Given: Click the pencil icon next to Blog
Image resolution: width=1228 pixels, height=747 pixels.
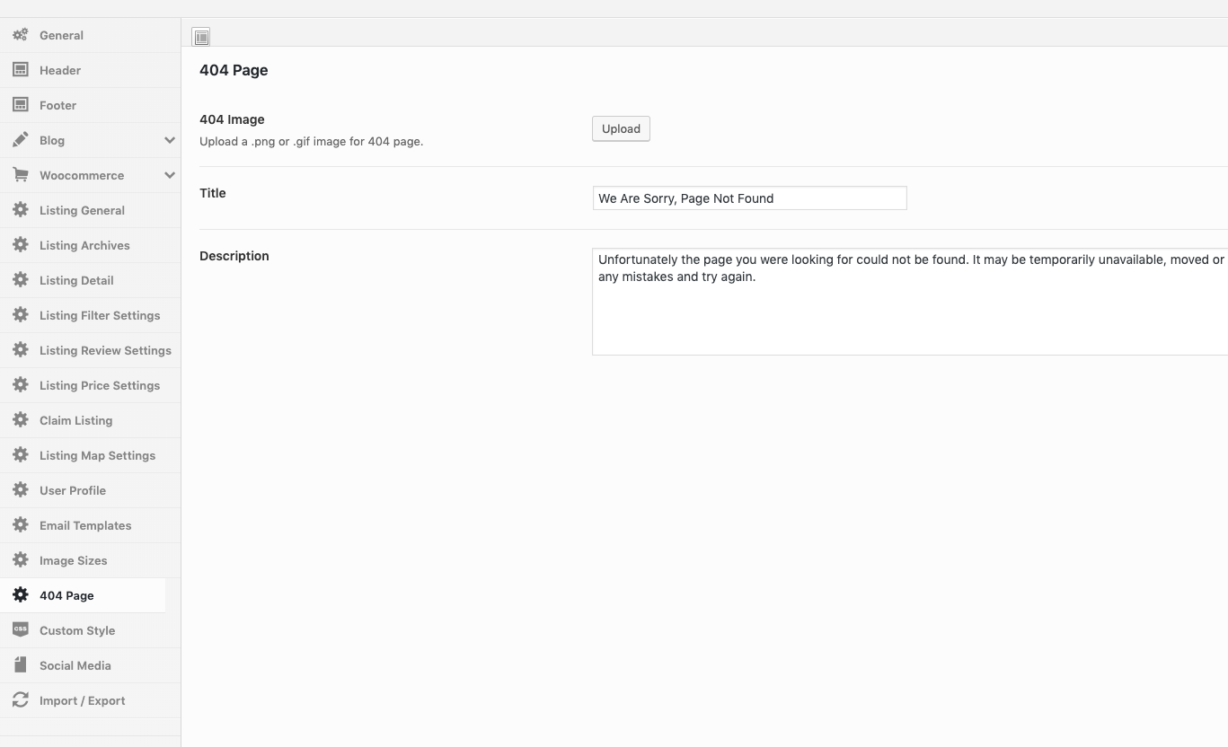Looking at the screenshot, I should [x=20, y=140].
